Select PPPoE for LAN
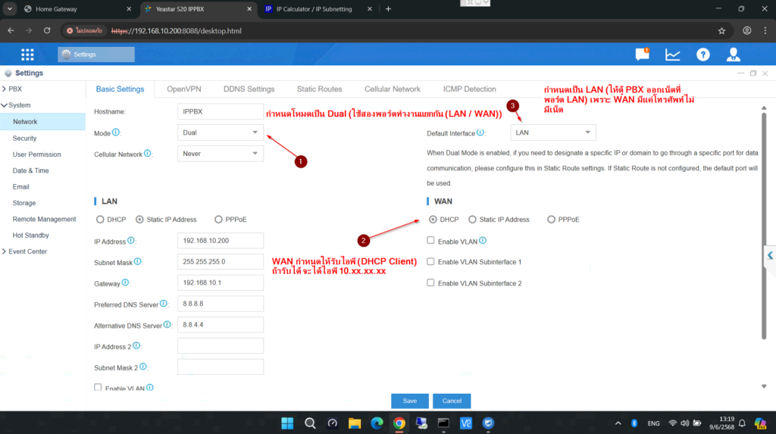This screenshot has height=434, width=776. coord(218,219)
